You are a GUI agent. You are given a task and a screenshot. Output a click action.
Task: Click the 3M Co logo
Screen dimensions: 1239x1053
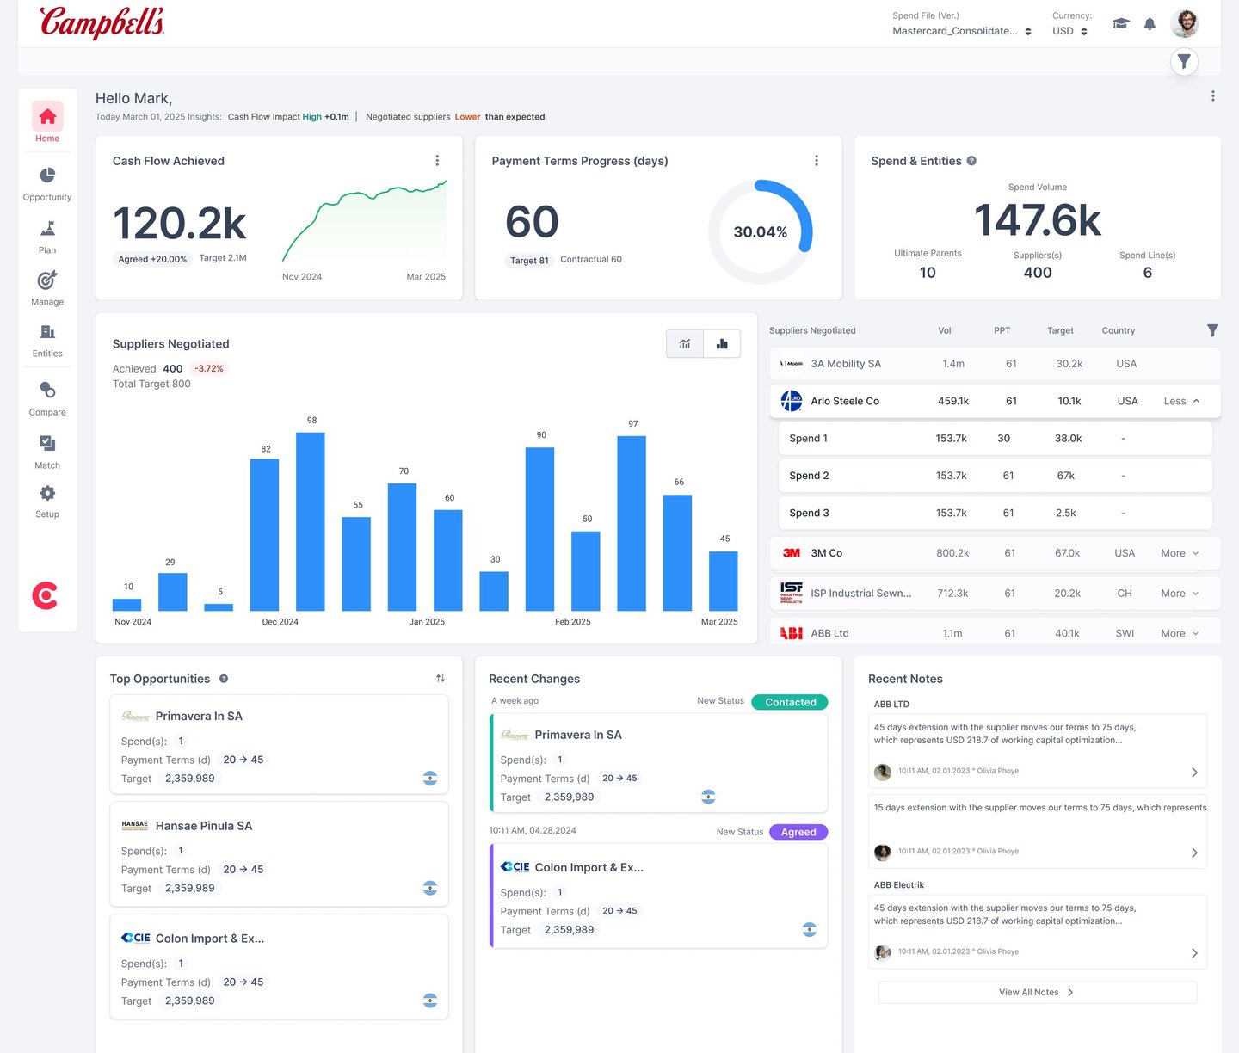[792, 553]
